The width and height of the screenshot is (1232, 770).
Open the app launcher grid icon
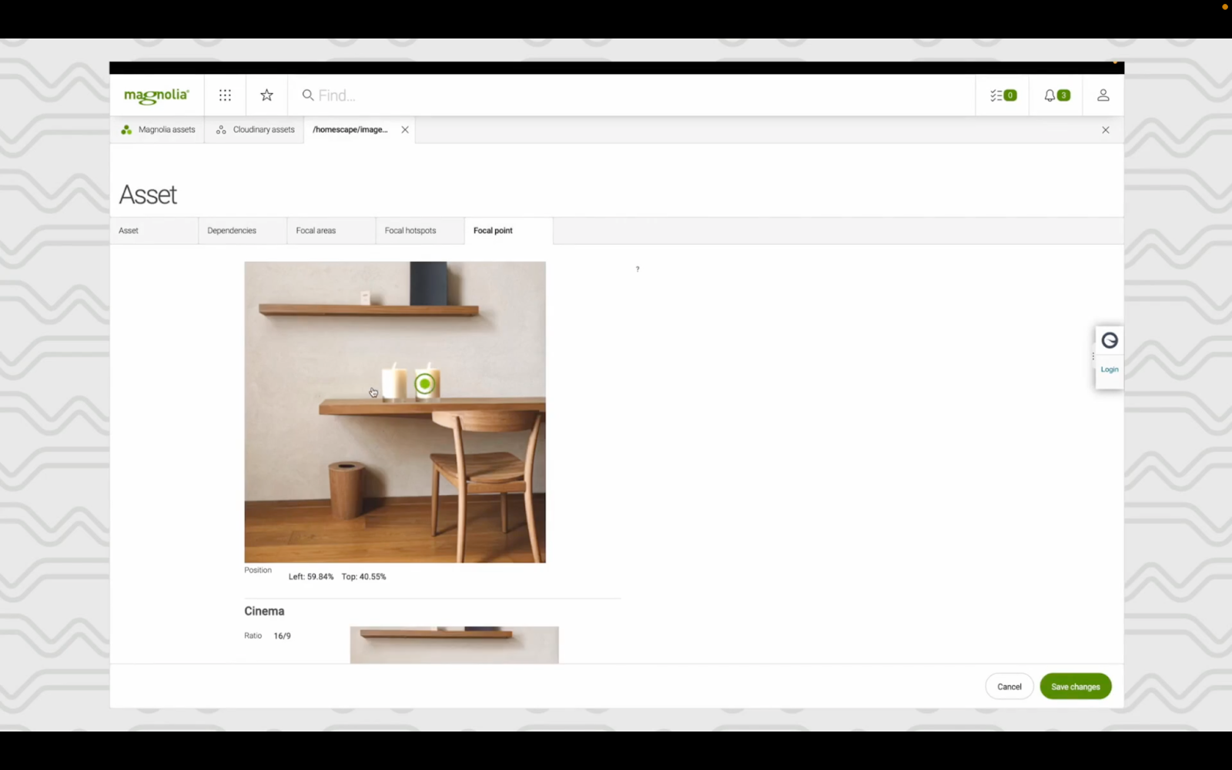click(225, 95)
